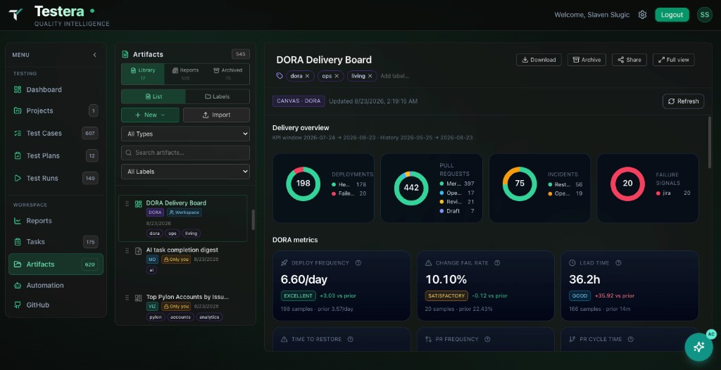
Task: Remove the ops label tag
Action: (337, 76)
